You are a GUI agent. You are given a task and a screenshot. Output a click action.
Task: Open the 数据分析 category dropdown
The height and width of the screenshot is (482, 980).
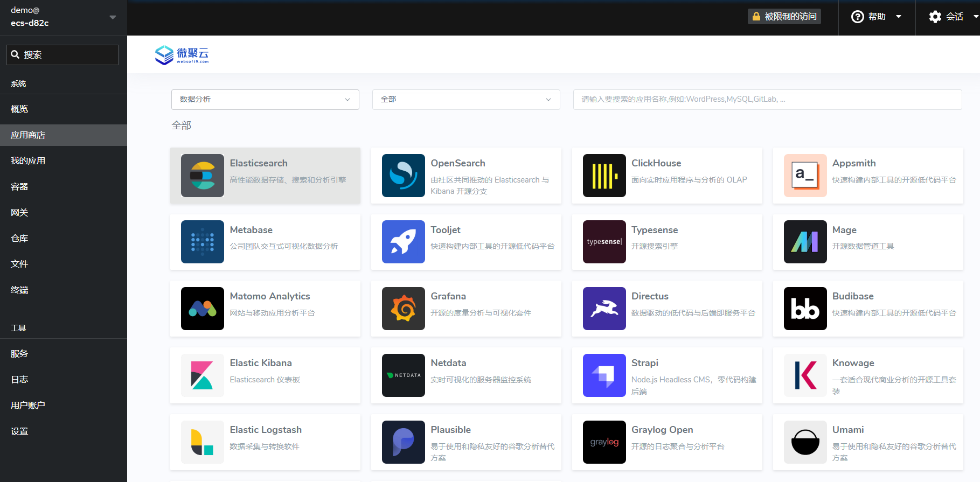click(265, 100)
